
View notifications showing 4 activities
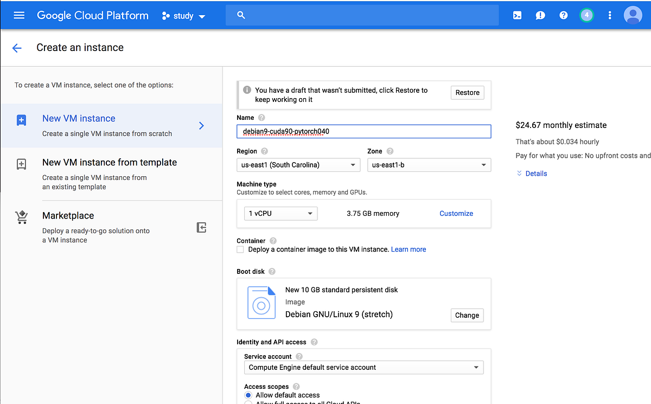pyautogui.click(x=586, y=15)
